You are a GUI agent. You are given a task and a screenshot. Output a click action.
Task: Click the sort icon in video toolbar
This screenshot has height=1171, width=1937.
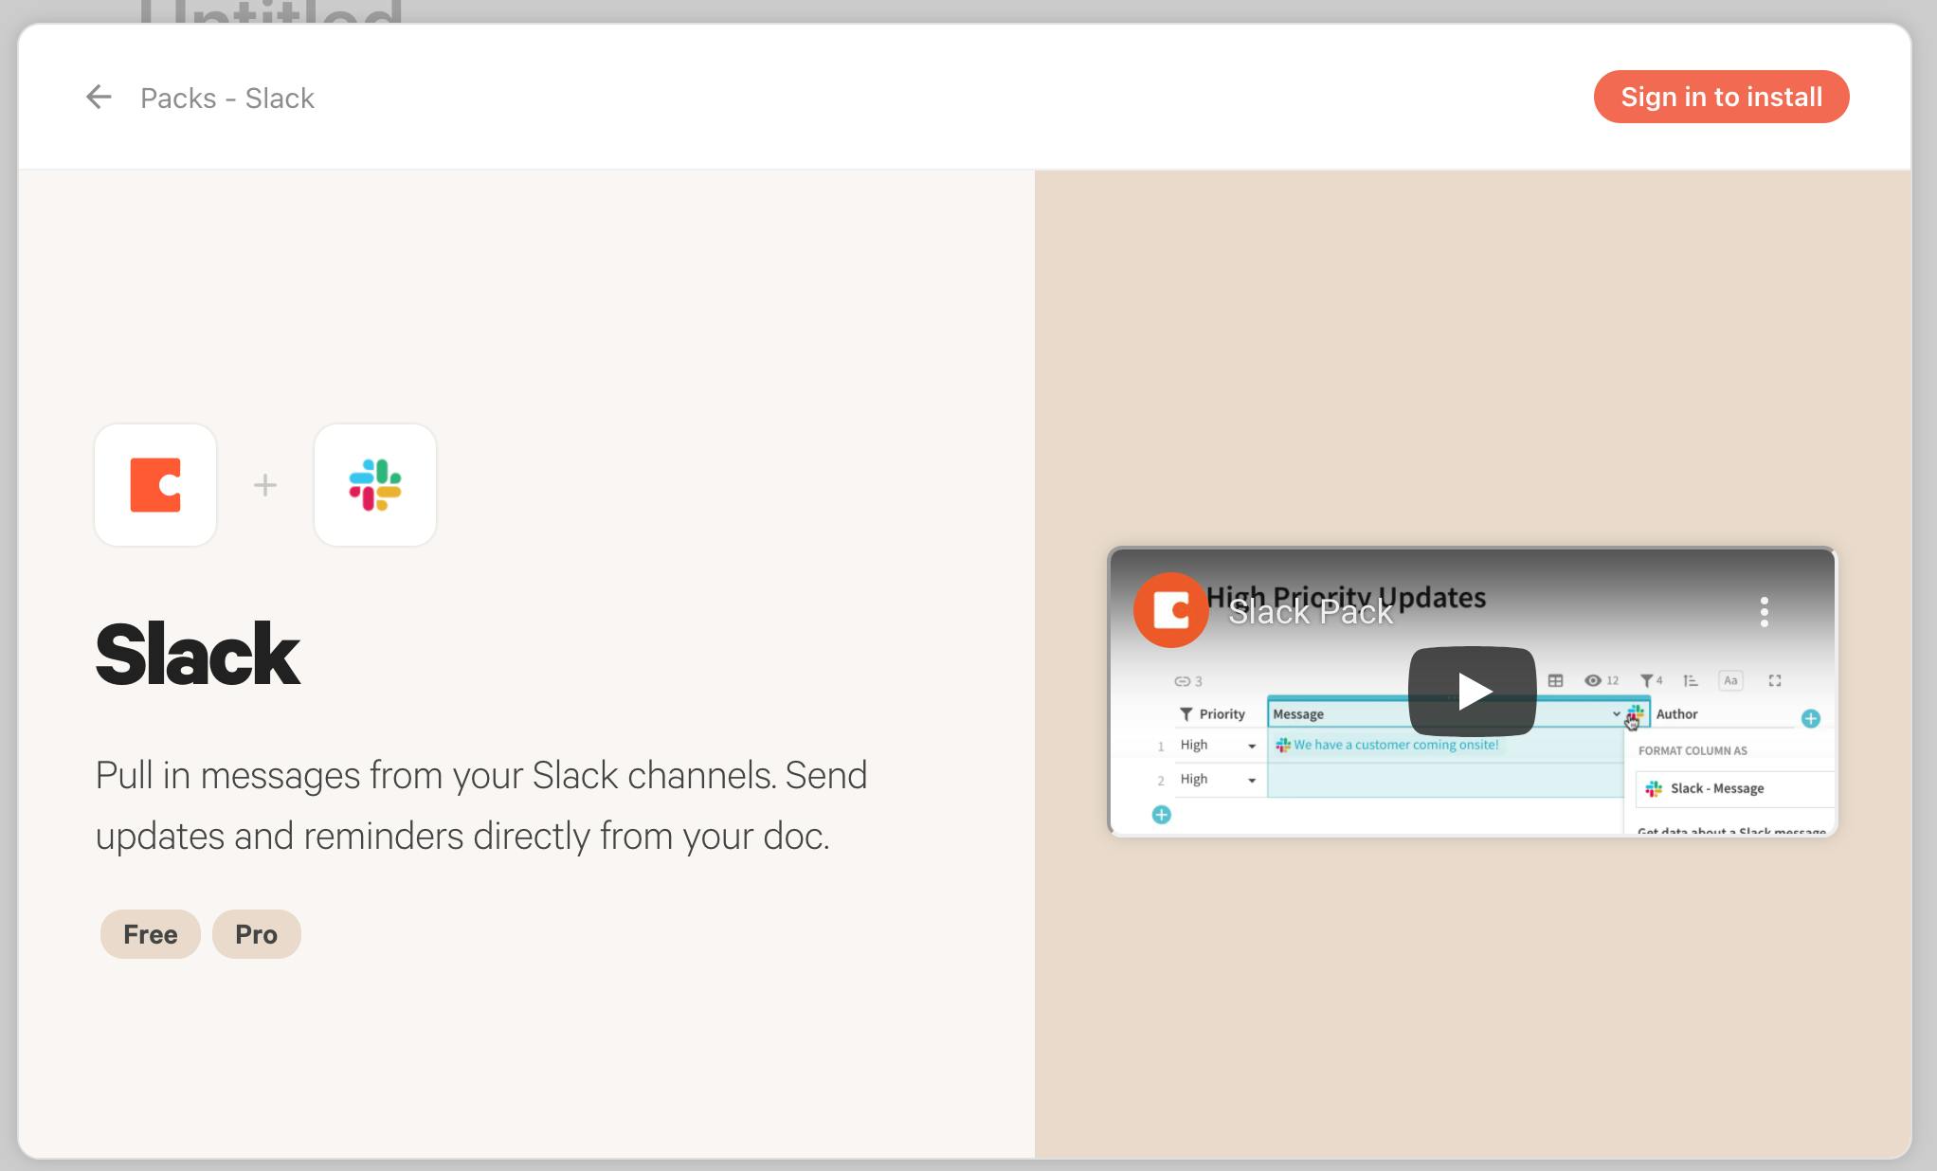(1691, 680)
